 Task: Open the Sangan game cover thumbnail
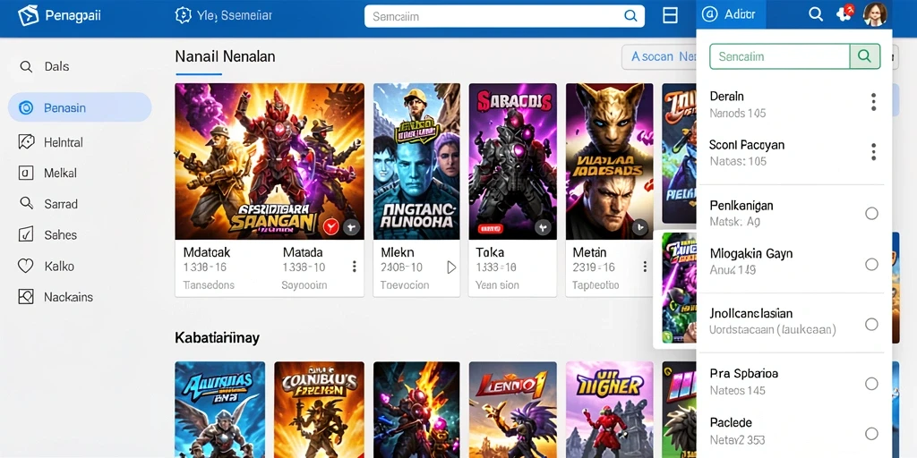tap(270, 161)
